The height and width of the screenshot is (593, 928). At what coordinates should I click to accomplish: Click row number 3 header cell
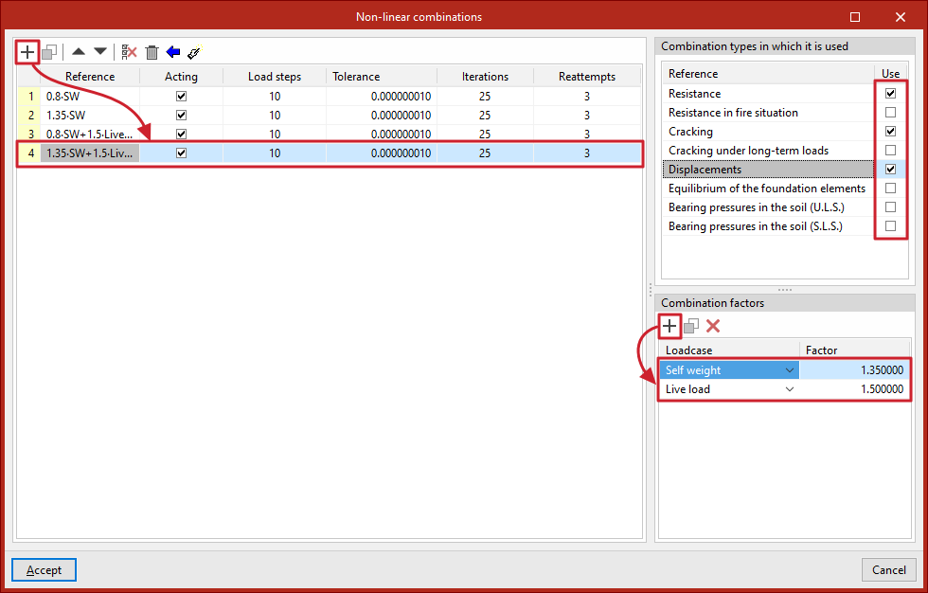(29, 134)
